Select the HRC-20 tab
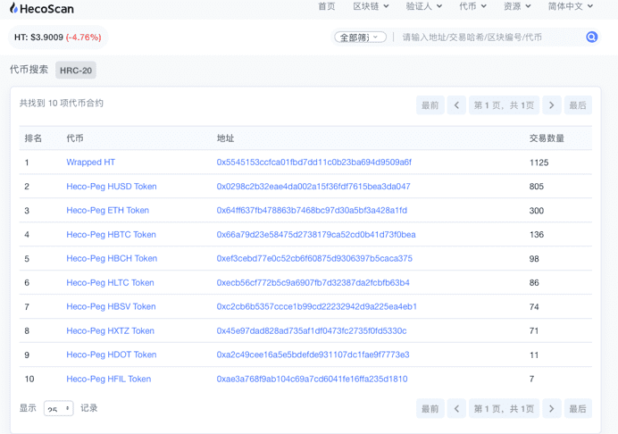This screenshot has width=618, height=434. (x=76, y=71)
